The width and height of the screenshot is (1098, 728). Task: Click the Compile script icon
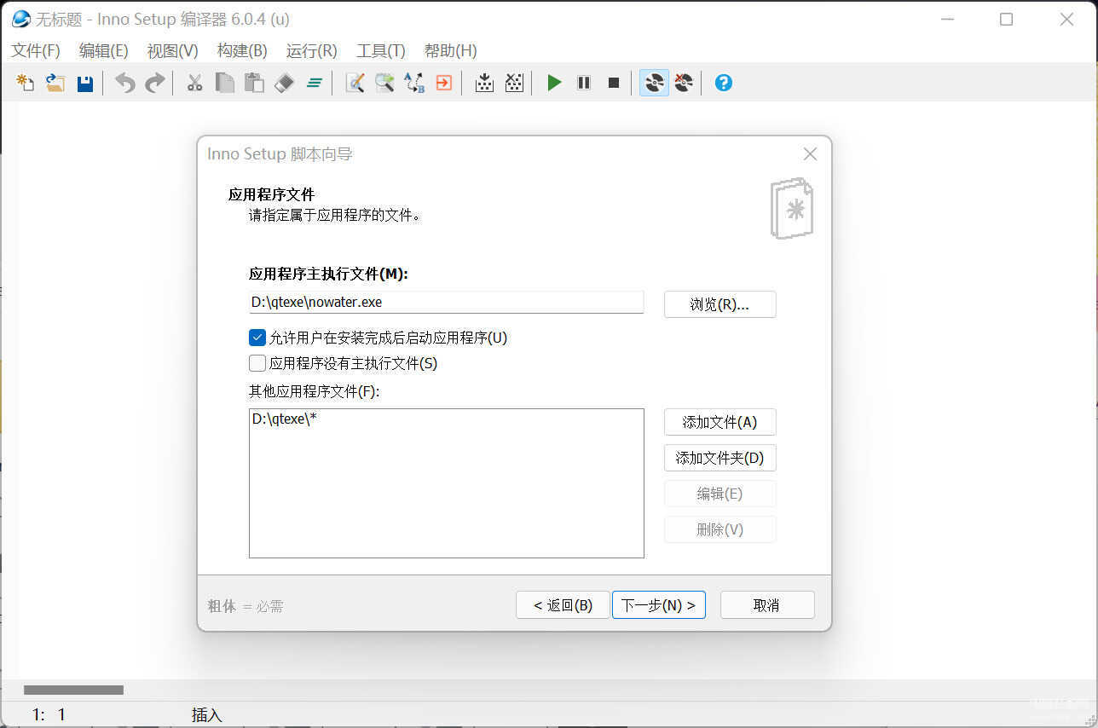click(x=484, y=83)
